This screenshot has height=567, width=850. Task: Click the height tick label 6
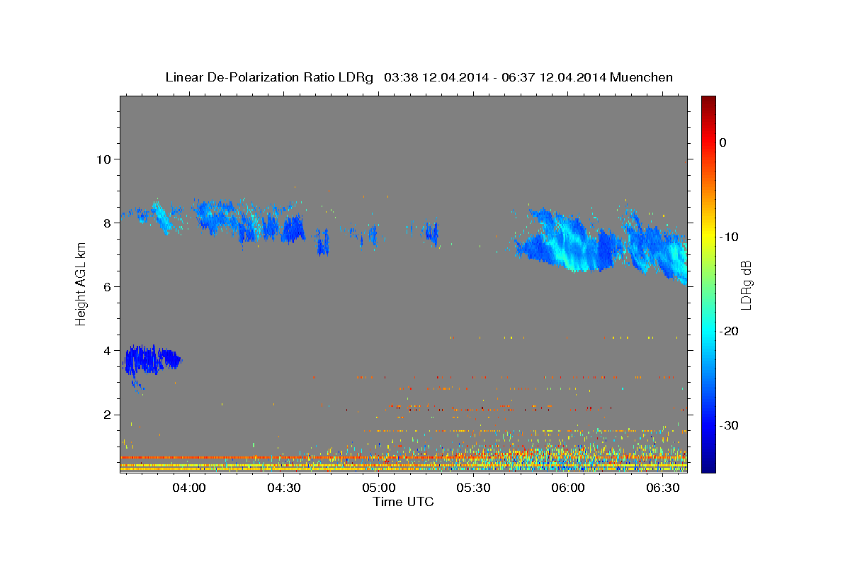point(108,286)
